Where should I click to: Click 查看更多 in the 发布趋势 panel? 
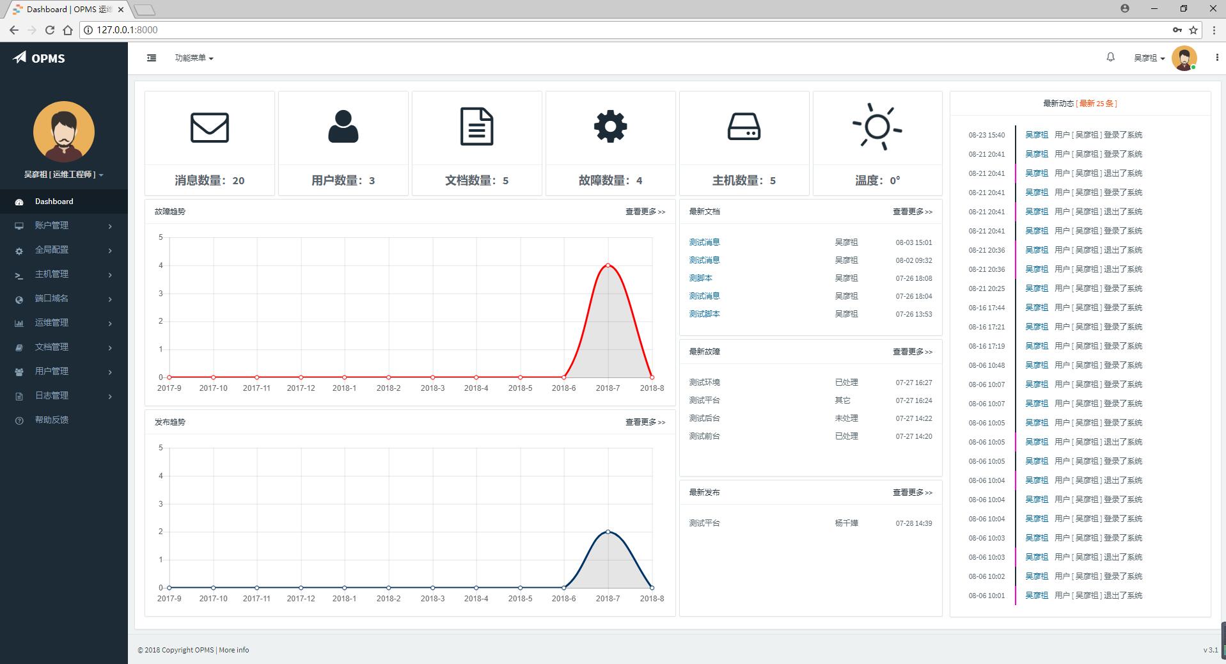[645, 422]
